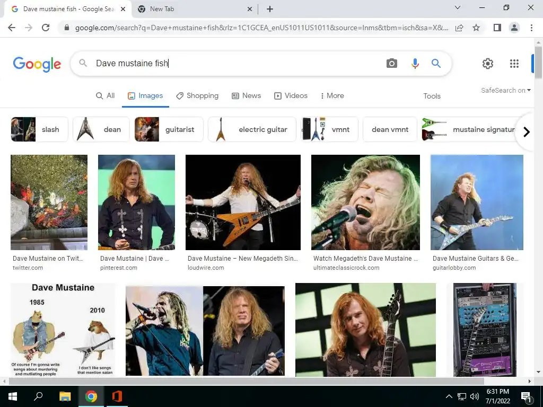Share this page via address bar icon
The height and width of the screenshot is (407, 543).
coord(459,28)
